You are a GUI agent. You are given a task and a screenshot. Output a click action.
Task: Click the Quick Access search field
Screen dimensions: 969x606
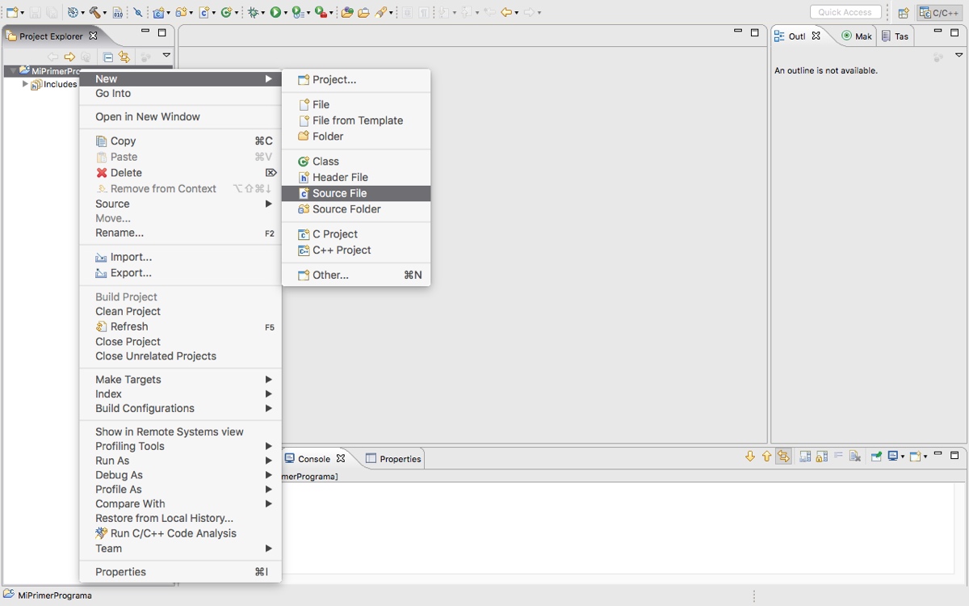click(845, 12)
